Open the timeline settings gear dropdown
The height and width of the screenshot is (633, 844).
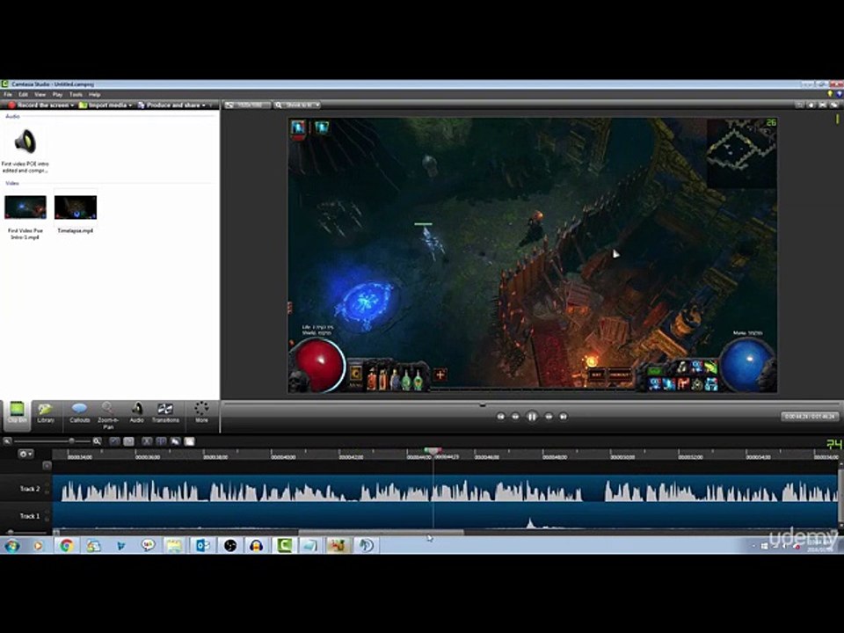pyautogui.click(x=26, y=455)
